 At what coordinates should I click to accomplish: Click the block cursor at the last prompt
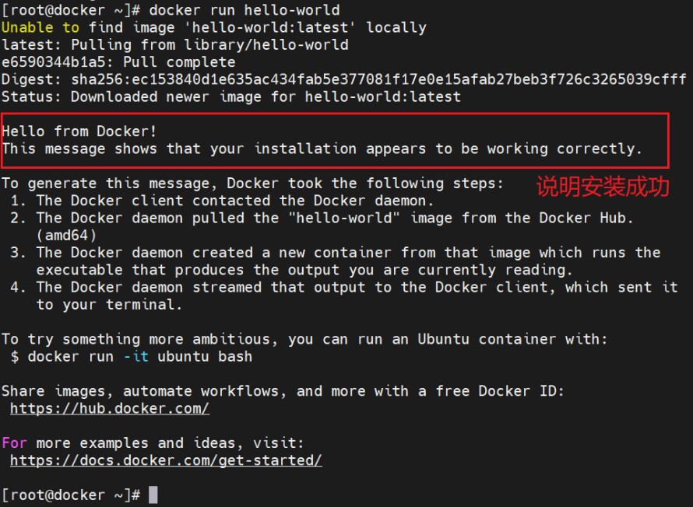[x=153, y=495]
